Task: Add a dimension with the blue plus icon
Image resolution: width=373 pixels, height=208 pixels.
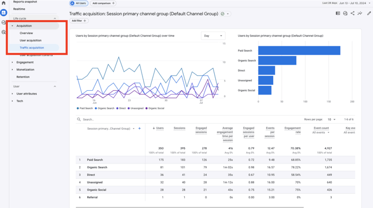Action: pos(140,128)
